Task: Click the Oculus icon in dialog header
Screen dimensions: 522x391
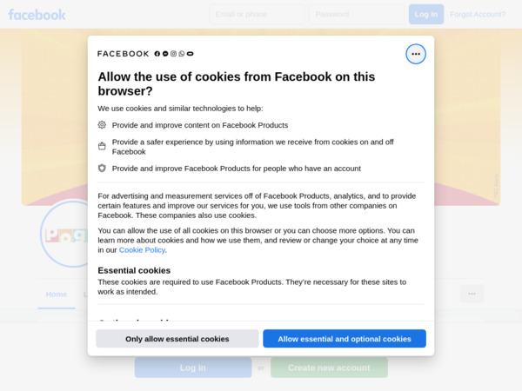Action: (x=190, y=54)
